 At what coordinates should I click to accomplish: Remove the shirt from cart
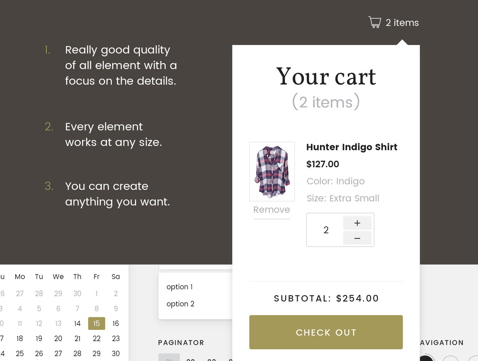[x=272, y=210]
